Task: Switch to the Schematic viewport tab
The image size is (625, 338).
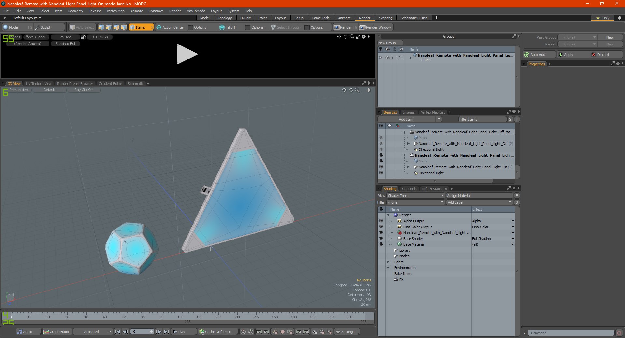Action: [135, 84]
